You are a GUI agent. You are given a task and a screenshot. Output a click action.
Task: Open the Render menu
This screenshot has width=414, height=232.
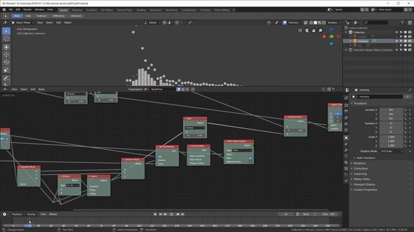coord(27,10)
